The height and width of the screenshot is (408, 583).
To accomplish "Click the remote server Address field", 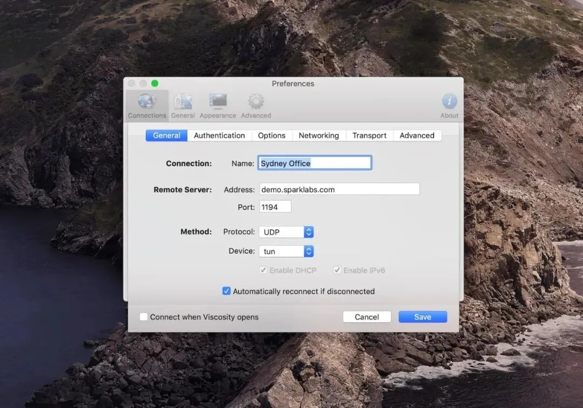I will tap(340, 189).
